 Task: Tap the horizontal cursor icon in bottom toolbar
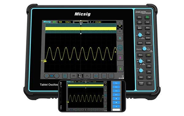pos(104,76)
